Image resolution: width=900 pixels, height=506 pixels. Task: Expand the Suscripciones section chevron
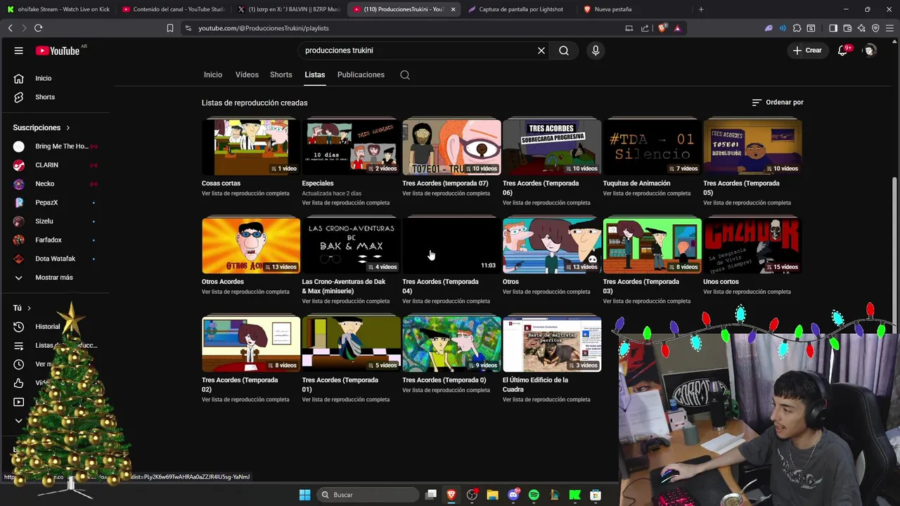point(68,128)
